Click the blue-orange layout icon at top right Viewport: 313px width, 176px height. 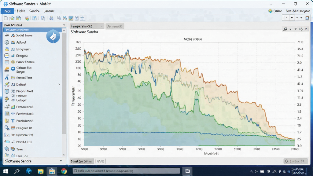click(x=307, y=18)
